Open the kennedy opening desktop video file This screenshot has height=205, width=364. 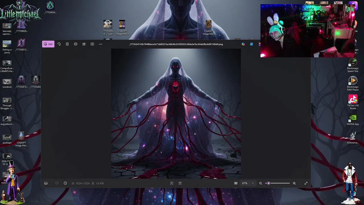[x=7, y=28]
